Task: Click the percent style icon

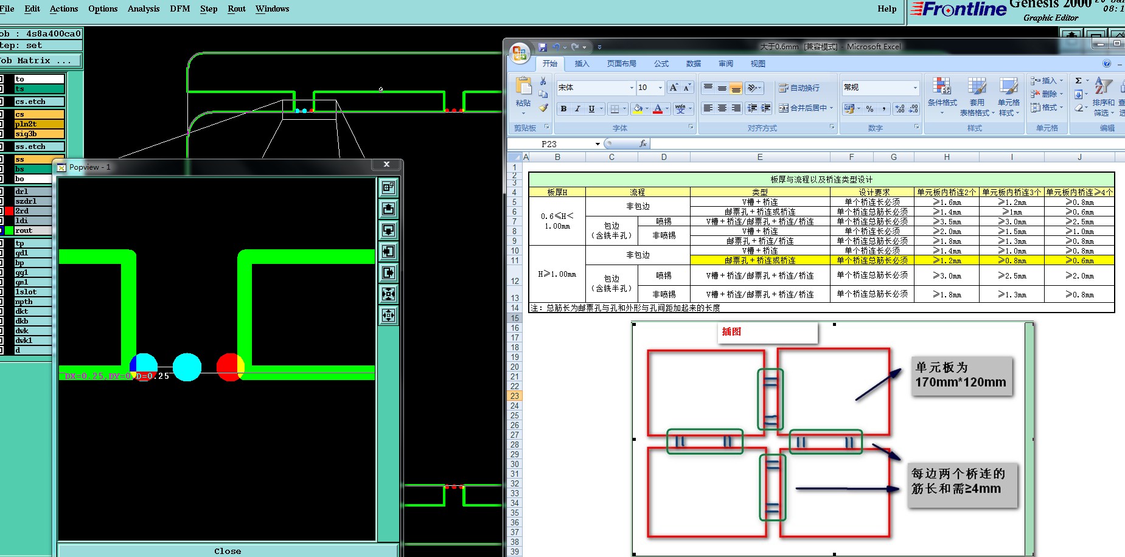Action: [x=869, y=109]
